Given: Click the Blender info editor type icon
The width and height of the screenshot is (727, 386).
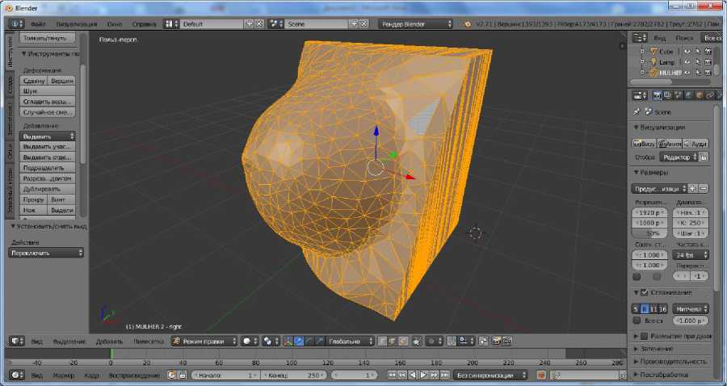Looking at the screenshot, I should [16, 24].
